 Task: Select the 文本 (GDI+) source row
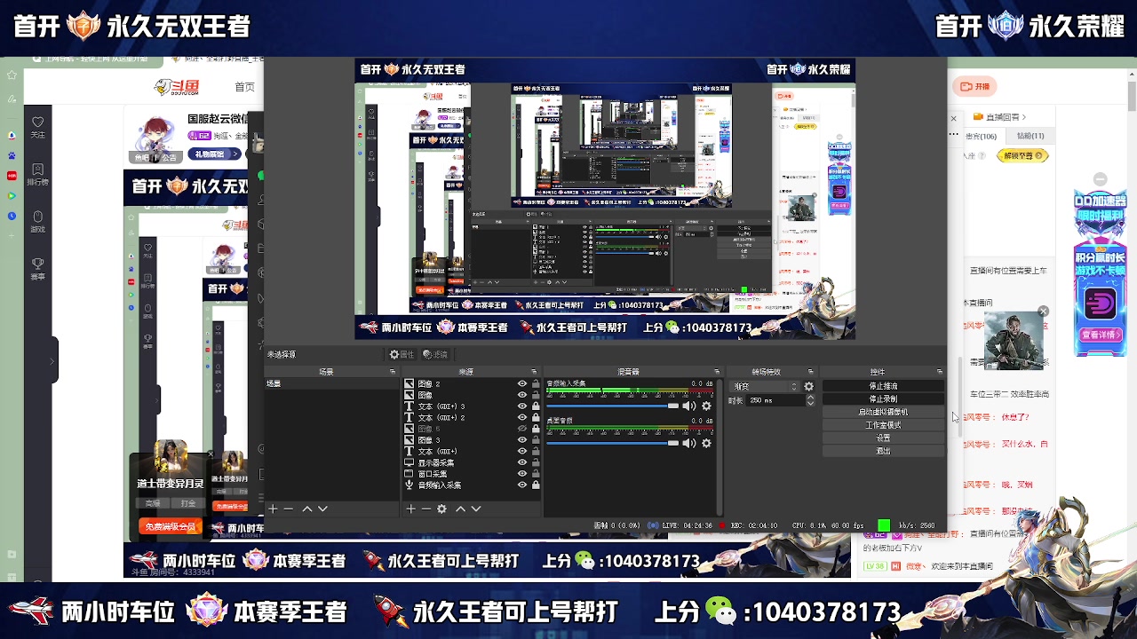471,452
